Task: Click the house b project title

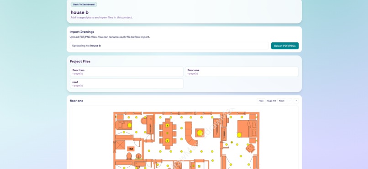Action: coord(79,12)
